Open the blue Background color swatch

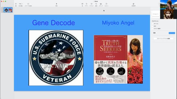click(172, 33)
